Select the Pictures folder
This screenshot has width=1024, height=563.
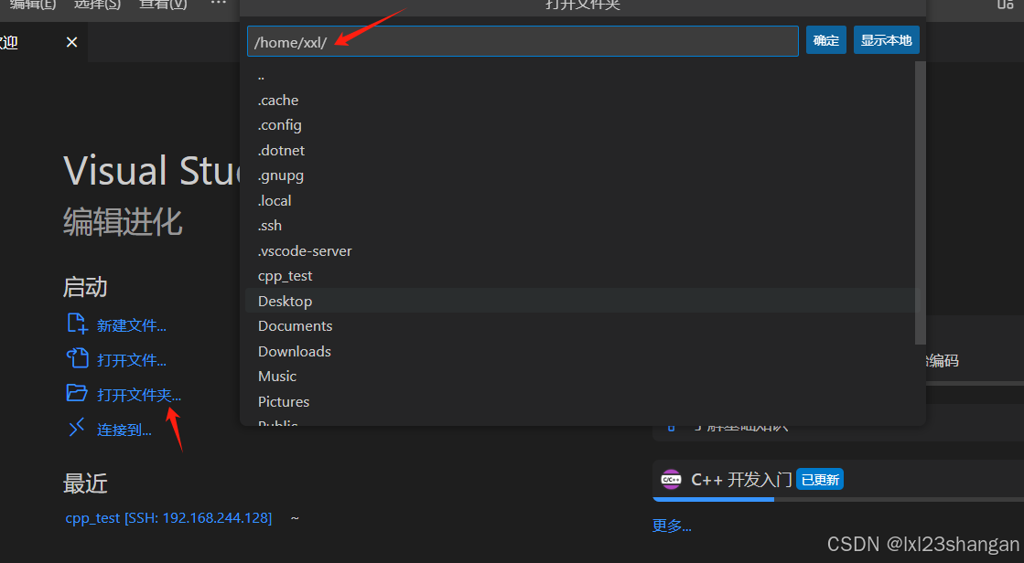tap(579, 401)
